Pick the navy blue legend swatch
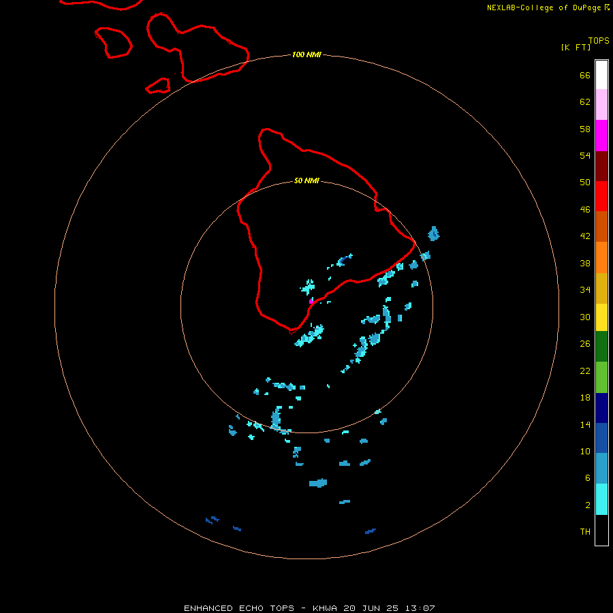 601,408
